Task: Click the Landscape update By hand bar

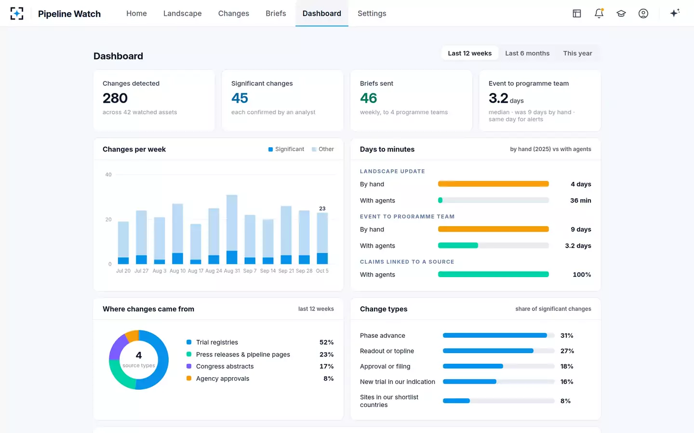Action: [x=494, y=184]
